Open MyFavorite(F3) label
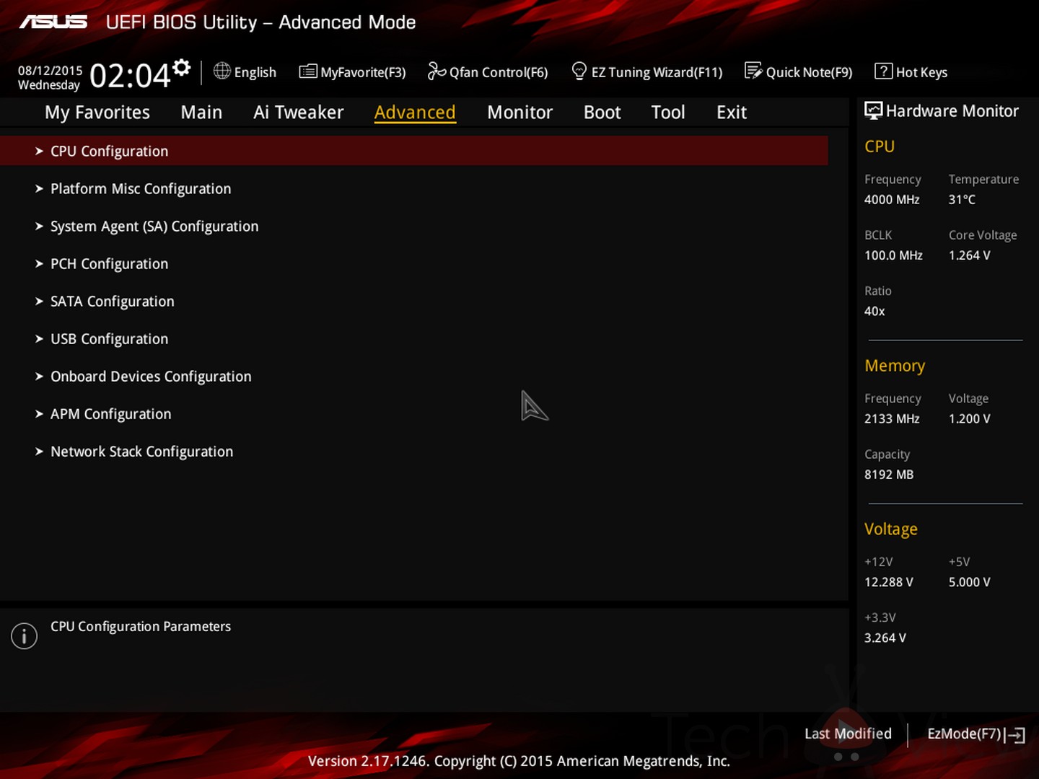Image resolution: width=1039 pixels, height=779 pixels. [x=363, y=72]
